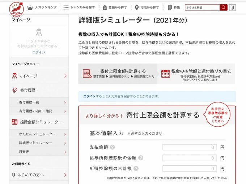Image resolution: width=246 pixels, height=184 pixels.
Task: Click the site logo in top-left corner
Action: click(x=16, y=8)
